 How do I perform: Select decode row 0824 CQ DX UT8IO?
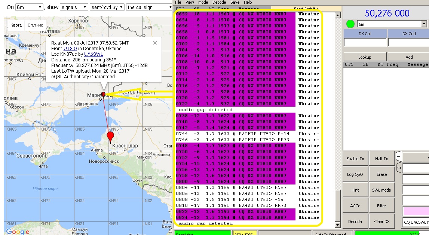click(248, 218)
